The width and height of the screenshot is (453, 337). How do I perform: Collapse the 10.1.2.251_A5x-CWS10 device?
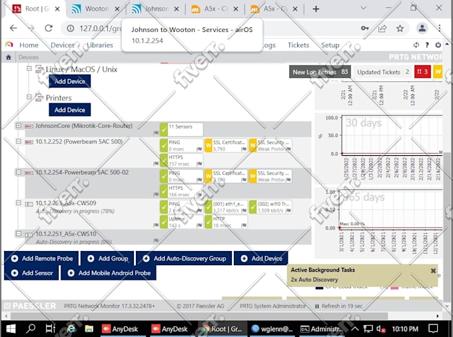coord(19,233)
